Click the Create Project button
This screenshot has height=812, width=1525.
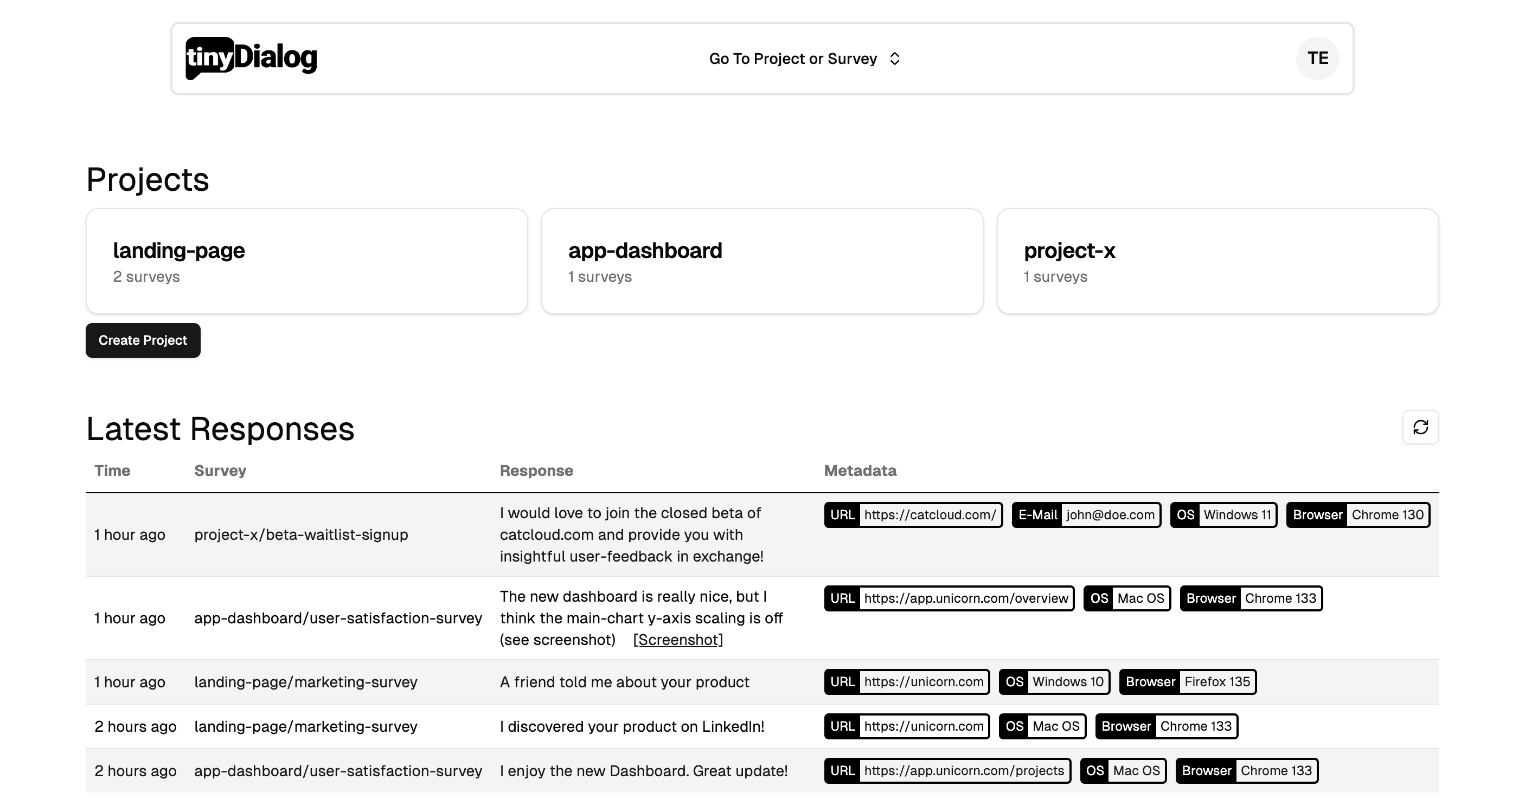tap(142, 340)
